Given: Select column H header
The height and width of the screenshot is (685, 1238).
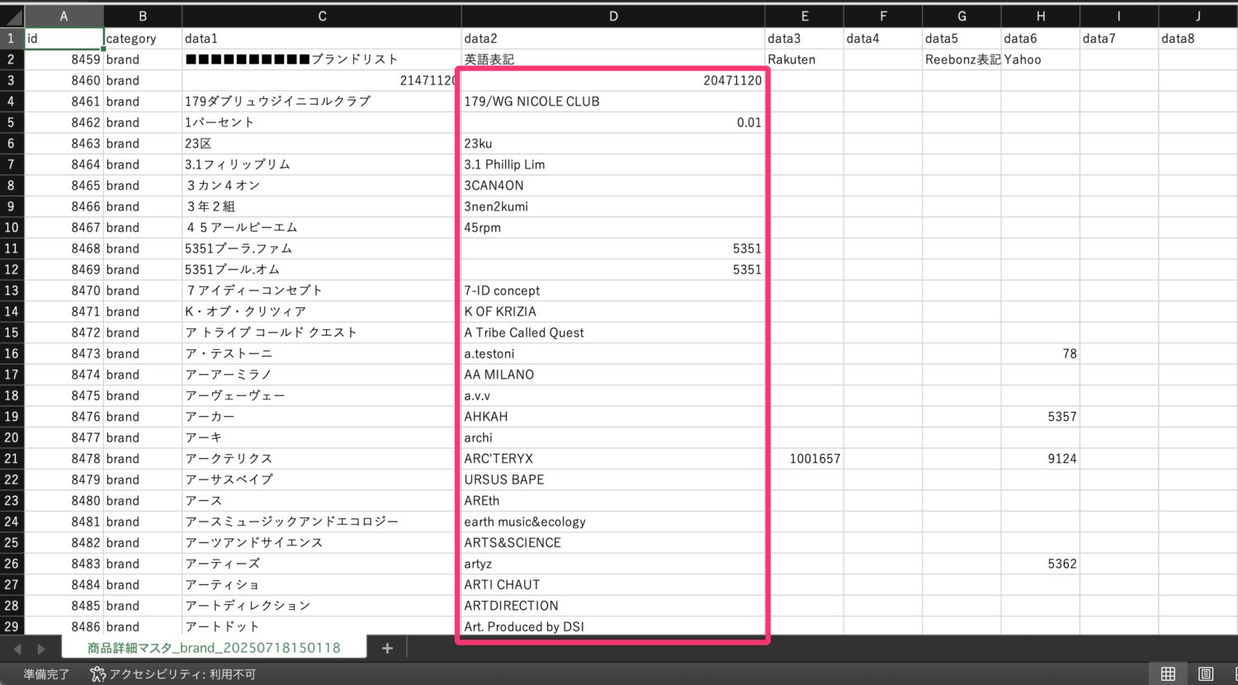Looking at the screenshot, I should [x=1041, y=16].
